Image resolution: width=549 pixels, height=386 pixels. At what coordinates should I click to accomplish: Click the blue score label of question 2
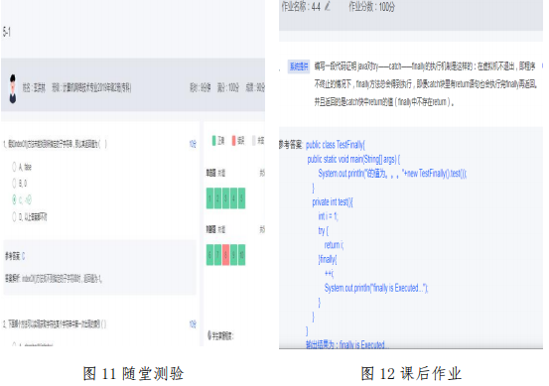(193, 324)
